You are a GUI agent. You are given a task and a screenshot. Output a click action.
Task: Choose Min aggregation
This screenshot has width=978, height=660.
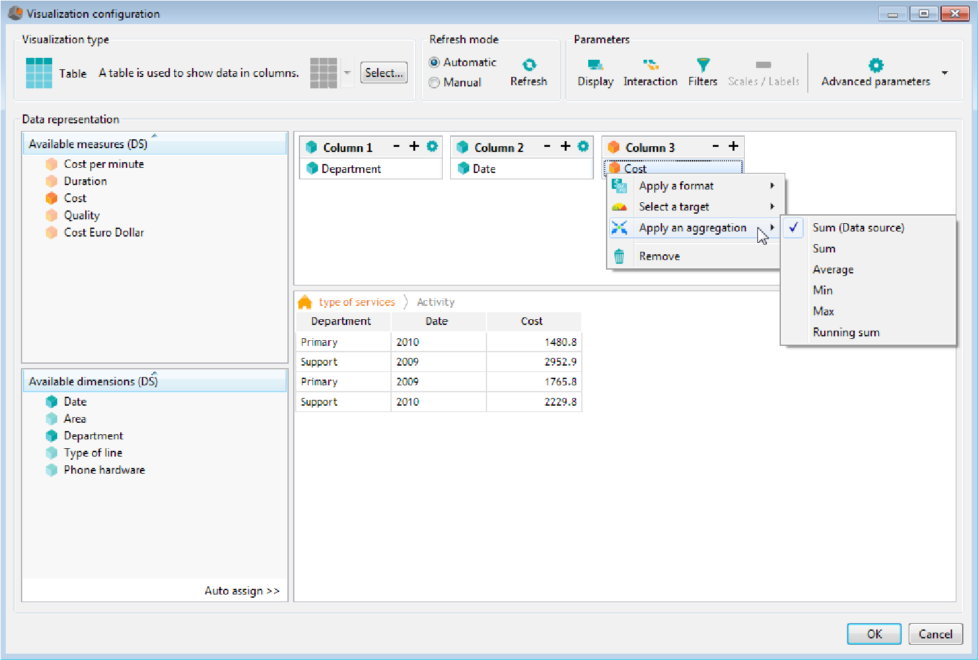pyautogui.click(x=868, y=291)
